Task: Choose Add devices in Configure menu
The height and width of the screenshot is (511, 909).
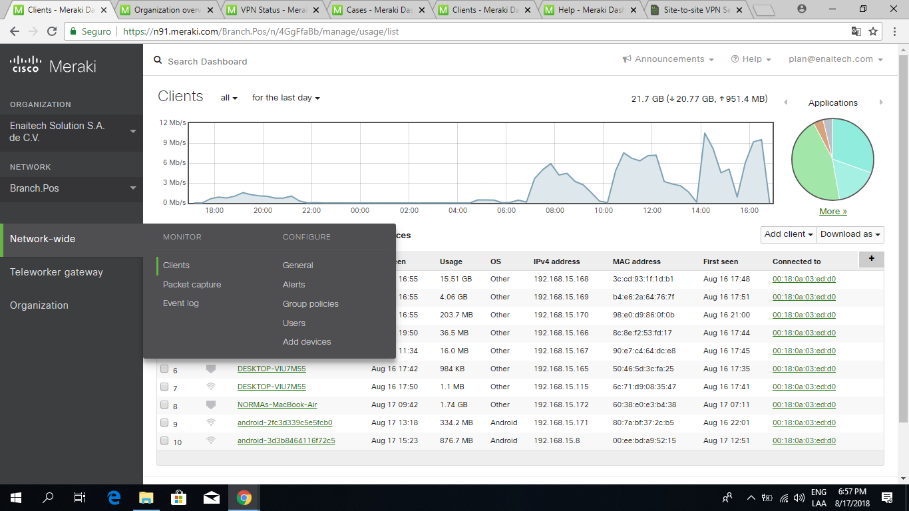Action: [307, 341]
